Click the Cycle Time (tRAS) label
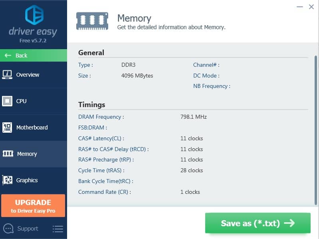 coord(101,170)
